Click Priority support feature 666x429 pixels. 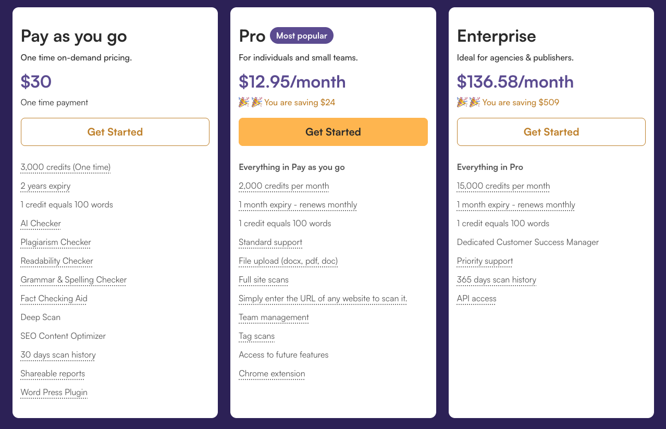485,261
